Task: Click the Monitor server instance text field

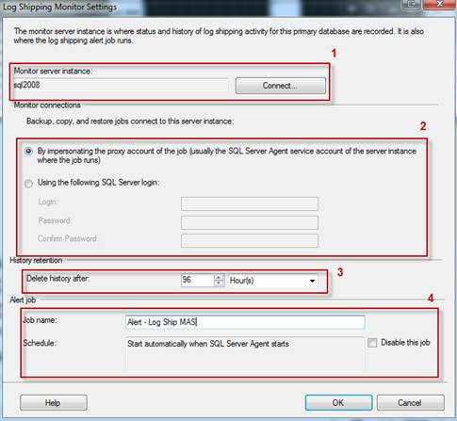Action: 121,85
